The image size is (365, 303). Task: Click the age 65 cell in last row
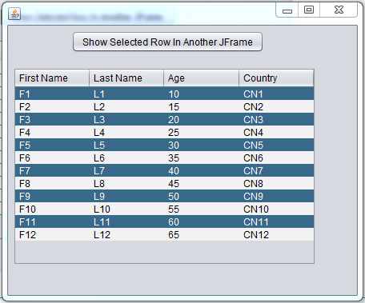(201, 234)
